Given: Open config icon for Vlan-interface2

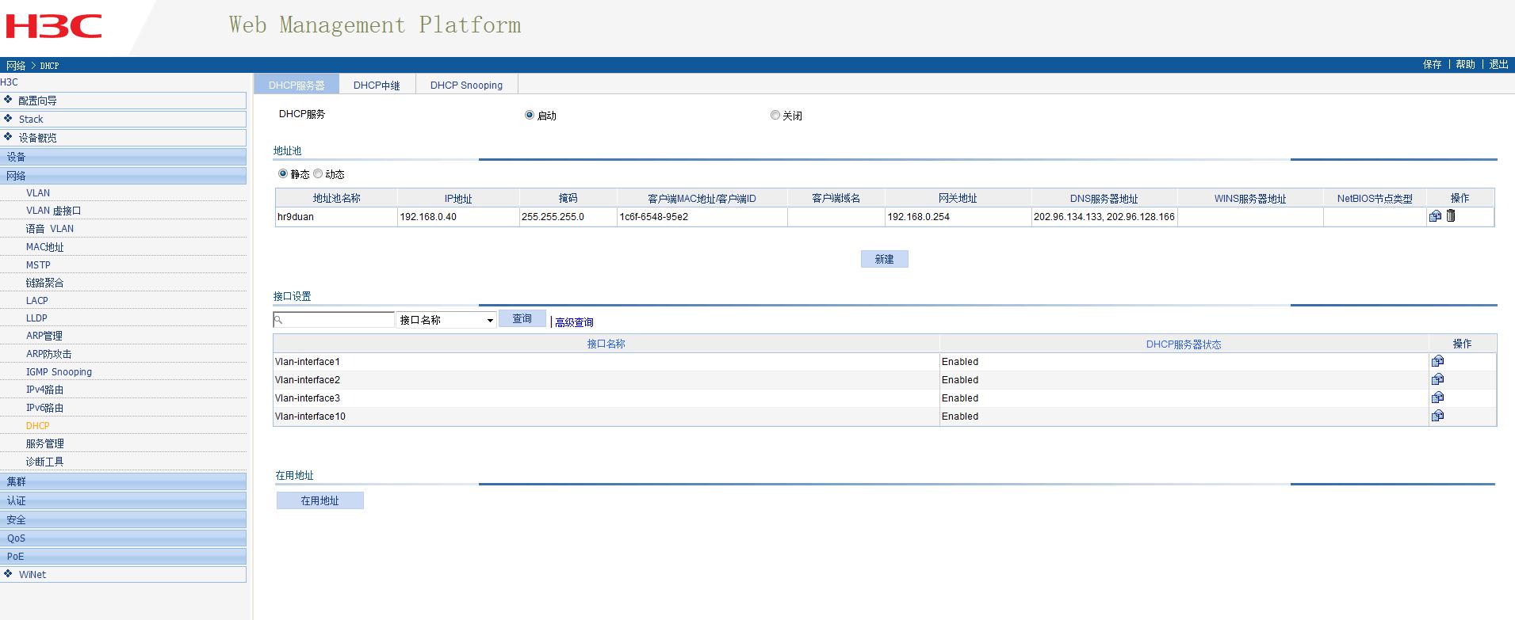Looking at the screenshot, I should point(1437,379).
